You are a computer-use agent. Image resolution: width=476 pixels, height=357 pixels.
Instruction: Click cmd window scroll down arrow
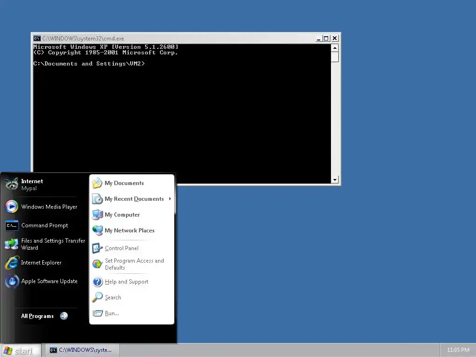[x=335, y=180]
